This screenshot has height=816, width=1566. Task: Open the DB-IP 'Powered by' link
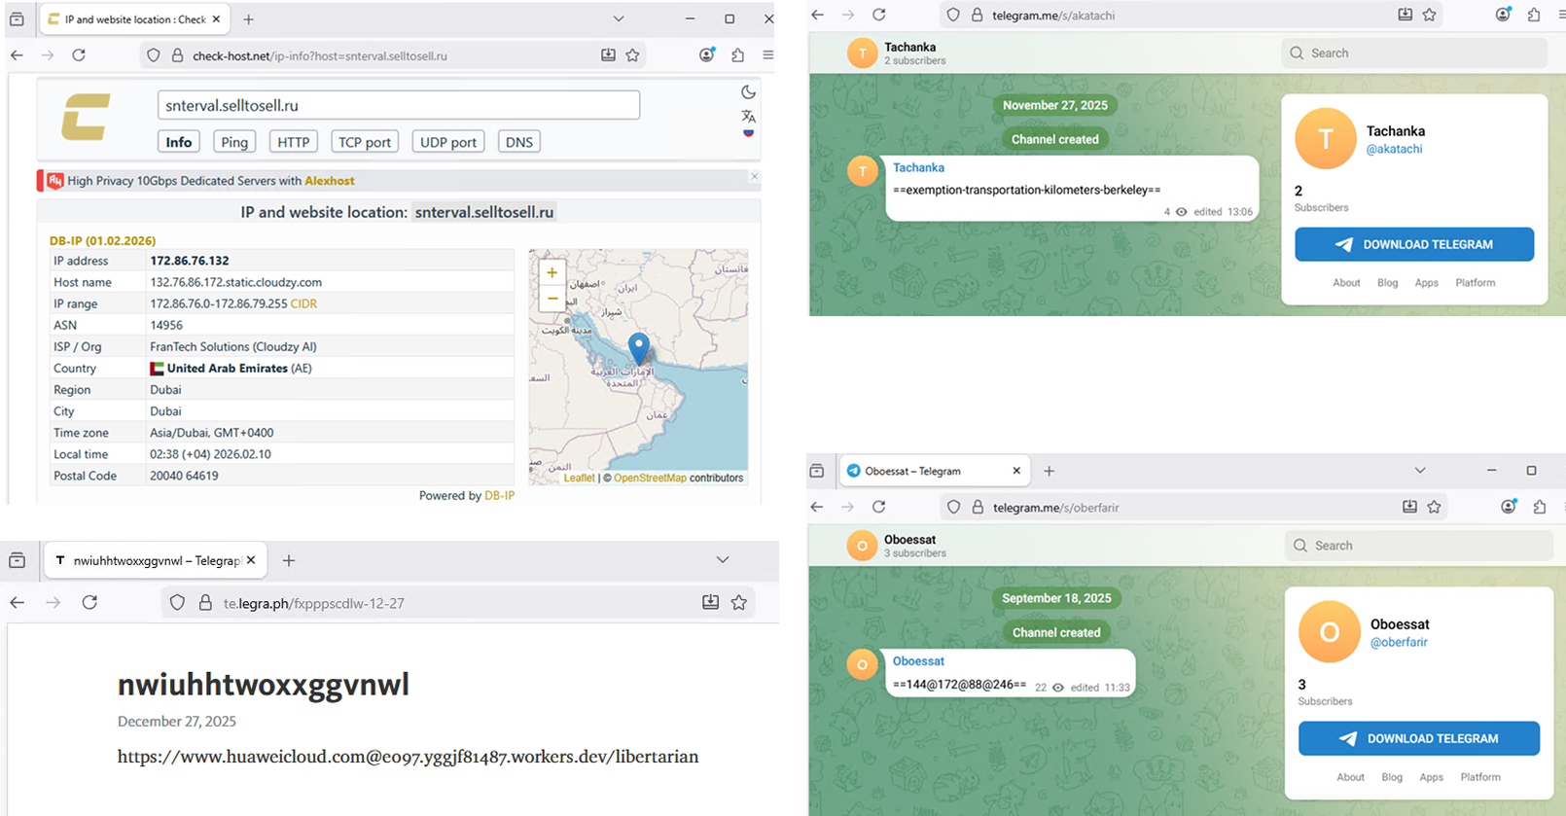pyautogui.click(x=499, y=495)
